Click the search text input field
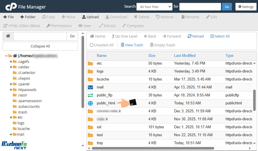Screen dimensions: 258x151 (x=200, y=7)
